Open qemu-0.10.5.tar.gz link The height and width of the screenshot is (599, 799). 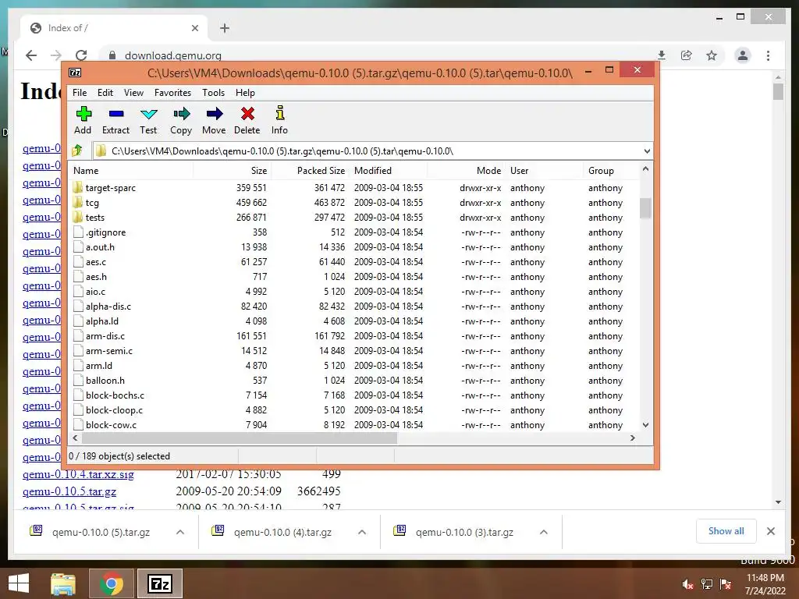click(69, 491)
